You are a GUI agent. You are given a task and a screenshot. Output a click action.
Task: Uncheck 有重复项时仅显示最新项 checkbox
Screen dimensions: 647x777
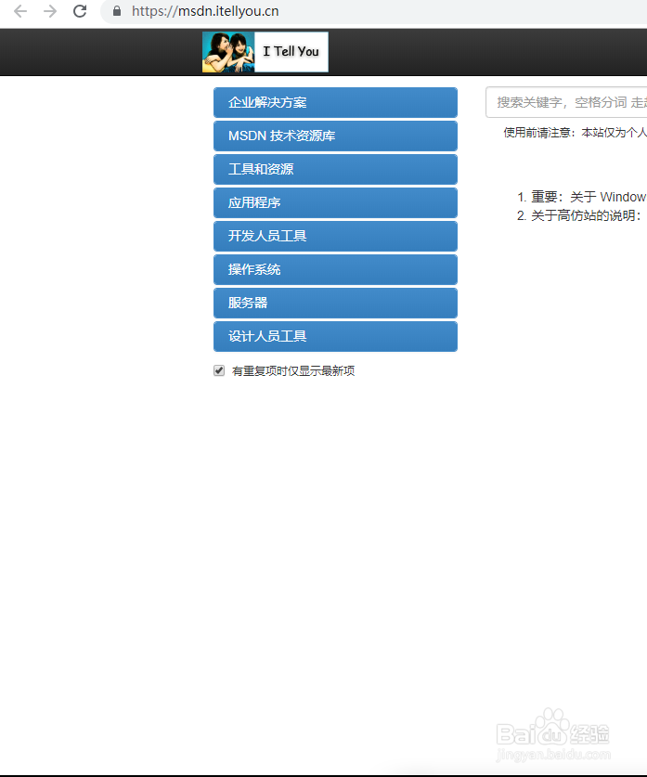point(219,370)
